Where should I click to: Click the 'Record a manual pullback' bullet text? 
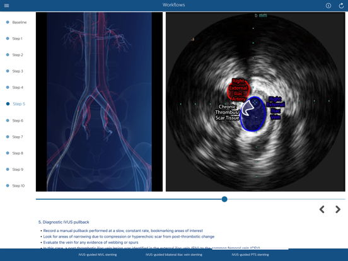click(123, 231)
